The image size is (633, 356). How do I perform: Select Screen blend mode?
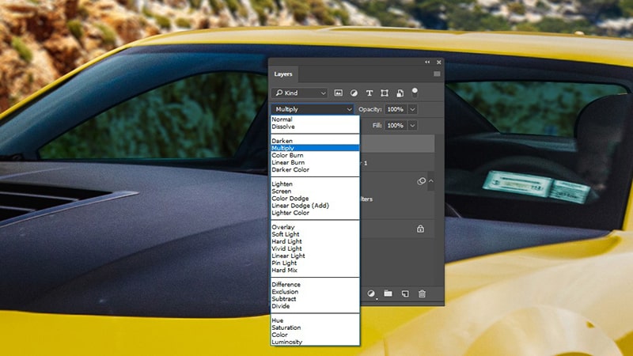(x=315, y=191)
